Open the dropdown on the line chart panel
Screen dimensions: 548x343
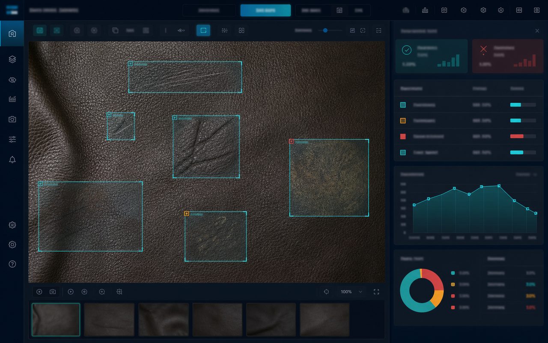(x=526, y=175)
